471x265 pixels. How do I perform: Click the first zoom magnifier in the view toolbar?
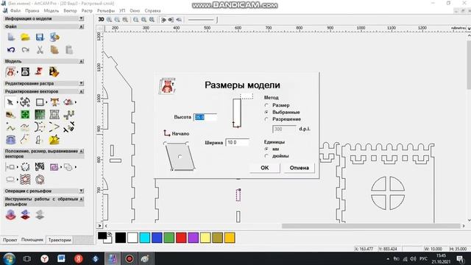pyautogui.click(x=110, y=20)
